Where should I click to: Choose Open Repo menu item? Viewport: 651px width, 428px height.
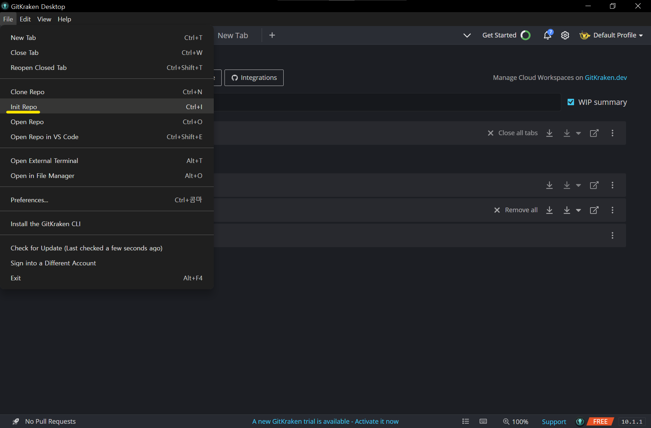click(107, 122)
